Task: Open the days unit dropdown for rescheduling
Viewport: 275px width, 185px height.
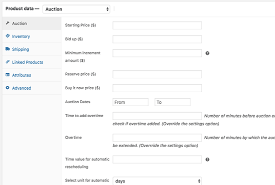Action: pos(157,181)
